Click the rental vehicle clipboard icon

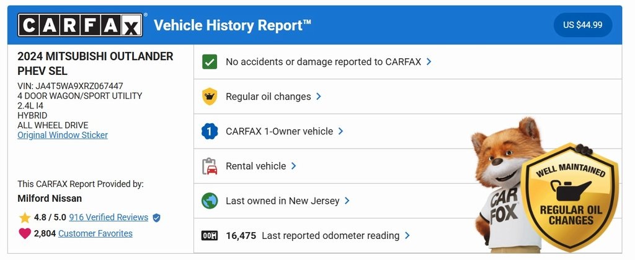[x=210, y=166]
